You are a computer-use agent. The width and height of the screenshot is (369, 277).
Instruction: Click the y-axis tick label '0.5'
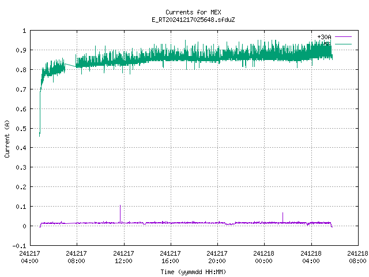tap(21, 128)
